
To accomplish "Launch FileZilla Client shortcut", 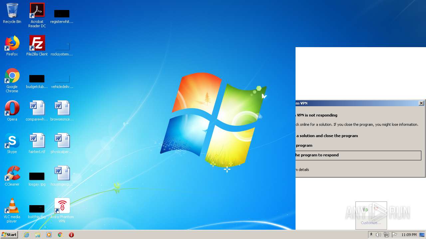I will [x=37, y=46].
